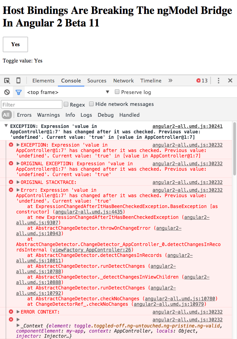
Task: Filter console by Handled
Action: 129,115
